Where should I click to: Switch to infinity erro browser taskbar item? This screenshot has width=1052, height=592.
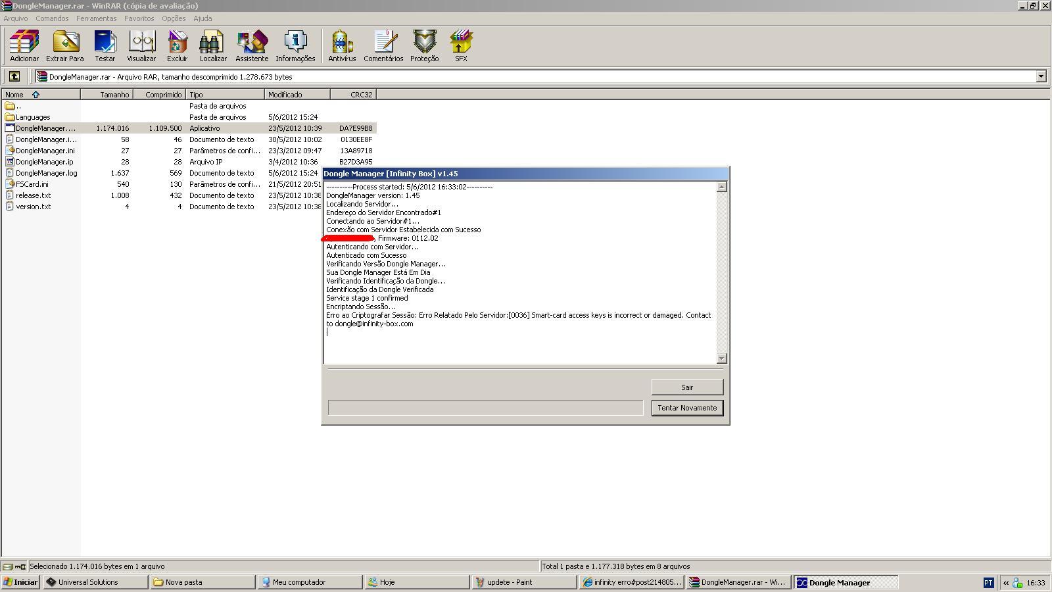[x=631, y=582]
